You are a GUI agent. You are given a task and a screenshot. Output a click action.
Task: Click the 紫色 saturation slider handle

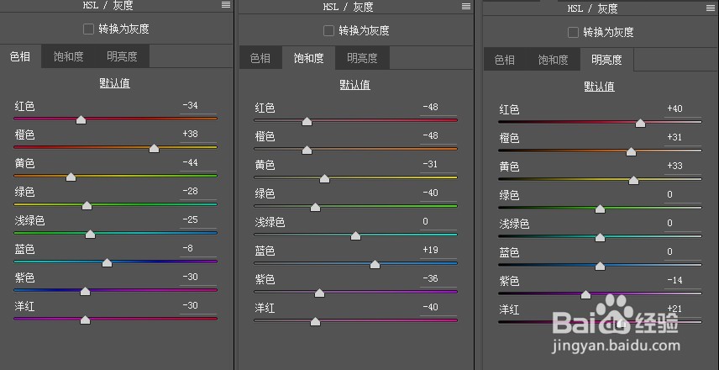[x=319, y=293]
